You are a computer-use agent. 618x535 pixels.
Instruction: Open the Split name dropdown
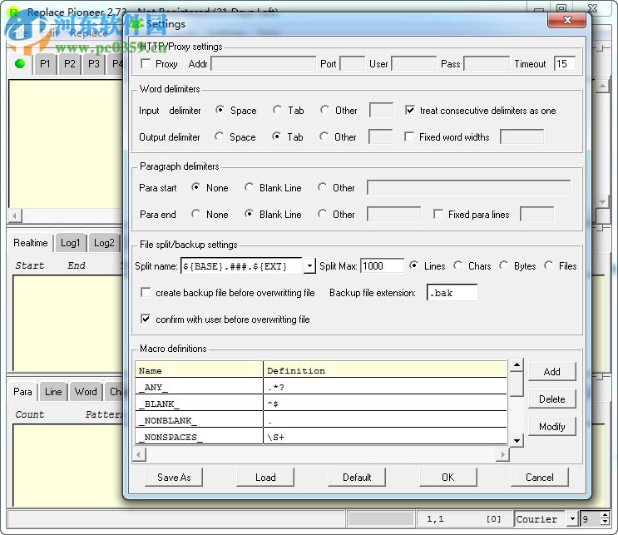point(309,266)
